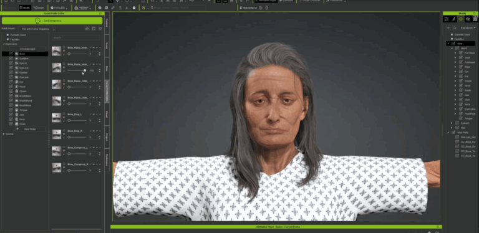
Task: Open the Expression dropdown in Modify panel
Action: (468, 28)
